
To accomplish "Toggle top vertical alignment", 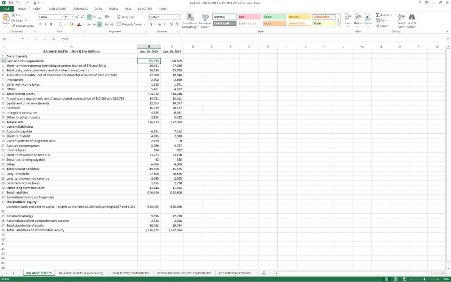I will tap(89, 17).
